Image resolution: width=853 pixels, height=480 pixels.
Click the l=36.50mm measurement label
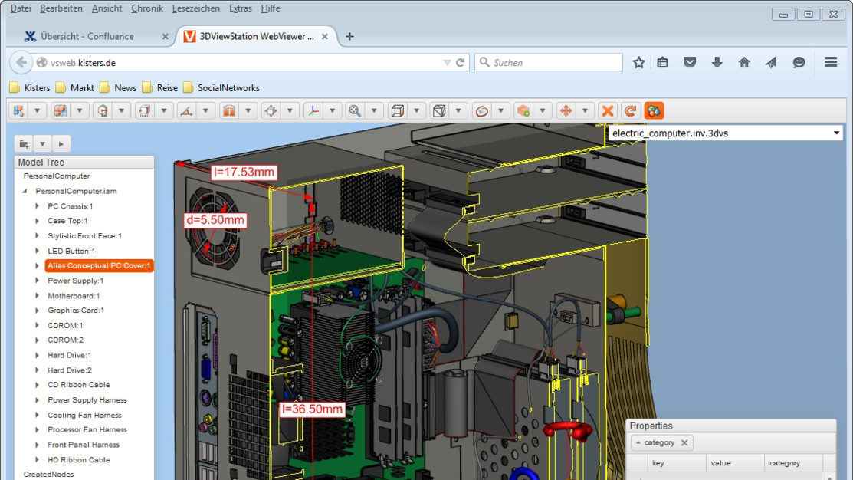tap(312, 409)
